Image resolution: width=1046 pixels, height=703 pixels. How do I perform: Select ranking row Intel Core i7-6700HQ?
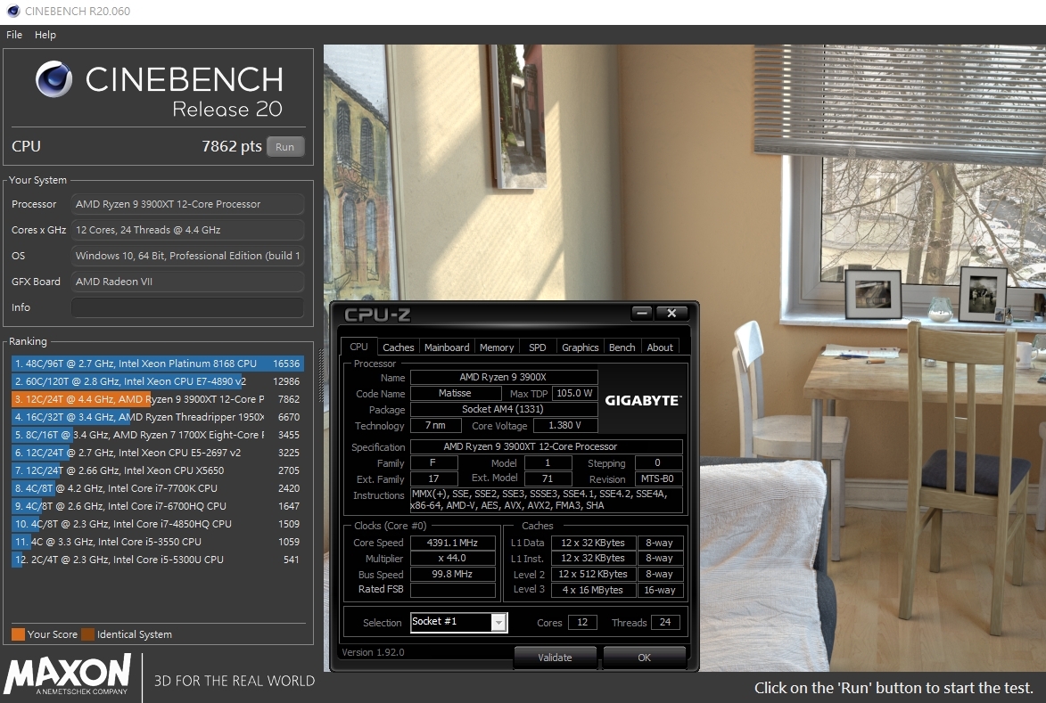(158, 506)
